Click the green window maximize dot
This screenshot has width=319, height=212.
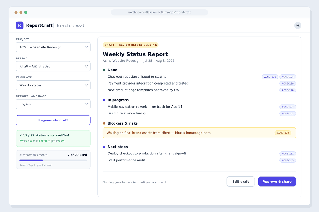click(x=26, y=12)
